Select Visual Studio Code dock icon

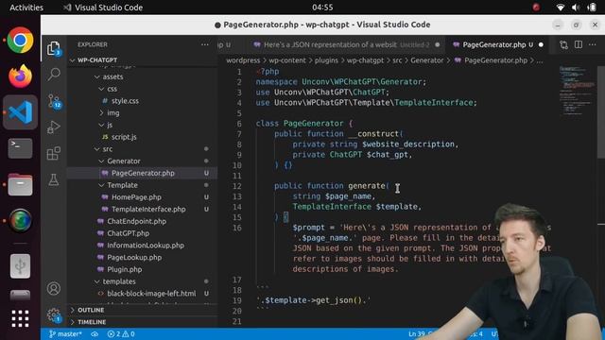[x=20, y=112]
